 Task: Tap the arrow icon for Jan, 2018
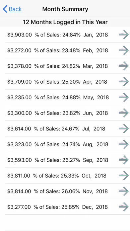coord(124,35)
